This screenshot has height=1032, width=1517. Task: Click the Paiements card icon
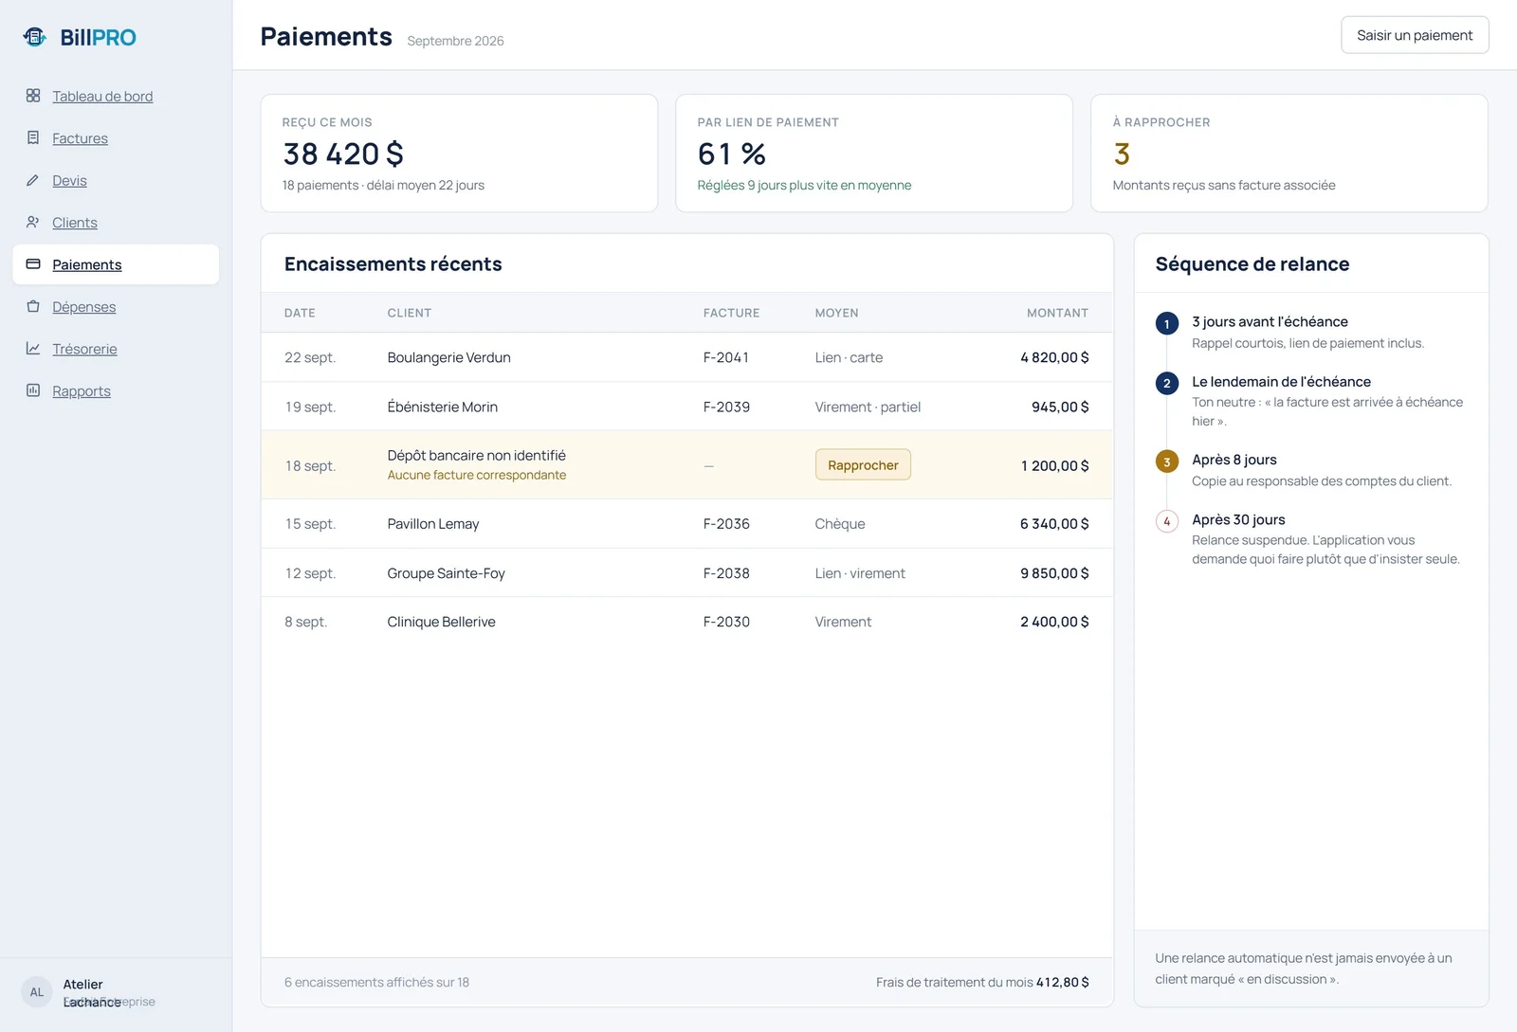pyautogui.click(x=33, y=264)
